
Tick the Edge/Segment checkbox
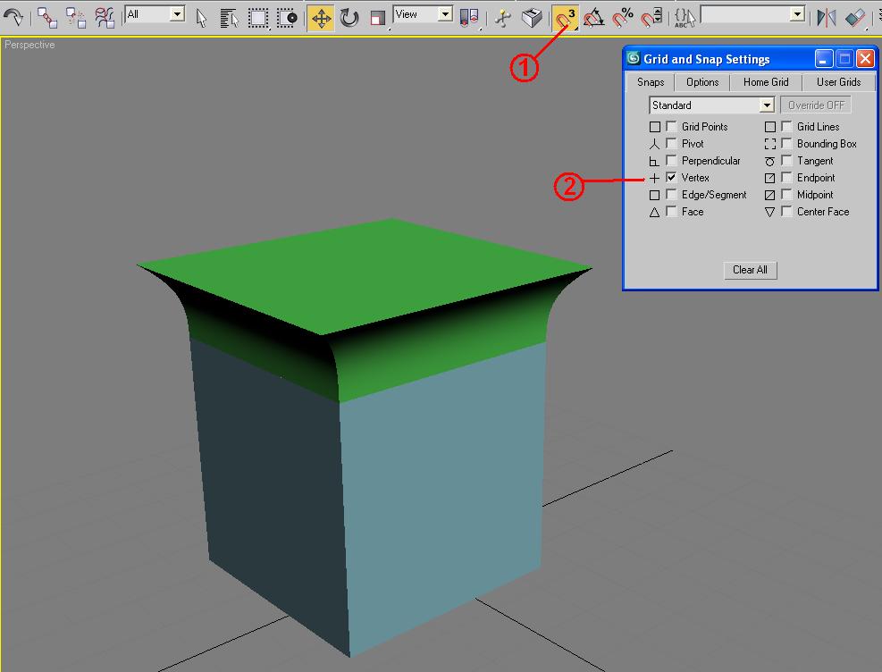(x=671, y=195)
